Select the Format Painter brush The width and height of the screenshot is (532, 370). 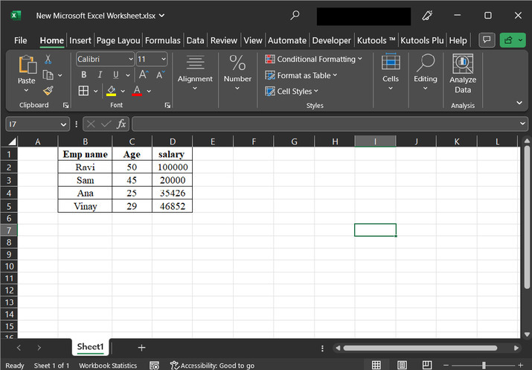click(x=48, y=91)
